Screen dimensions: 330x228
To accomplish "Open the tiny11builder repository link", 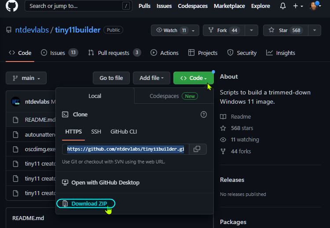I will click(77, 30).
